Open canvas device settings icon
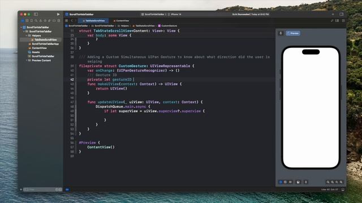Image resolution: width=362 pixels, height=203 pixels. (x=298, y=182)
